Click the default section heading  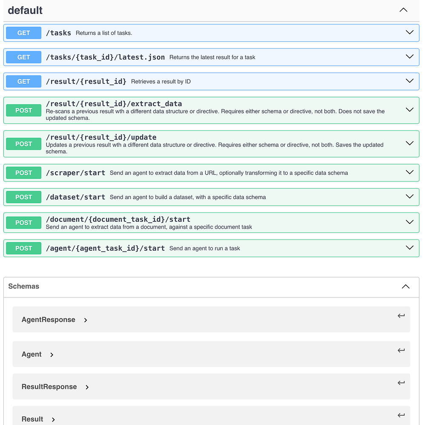point(25,10)
